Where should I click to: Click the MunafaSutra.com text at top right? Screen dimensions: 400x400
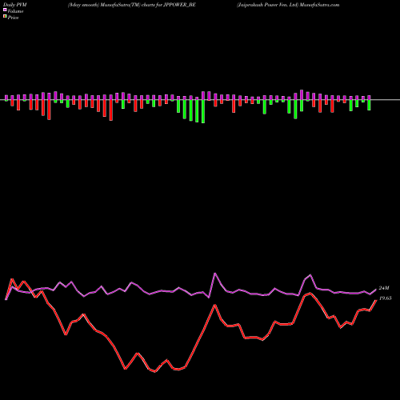tap(319, 5)
